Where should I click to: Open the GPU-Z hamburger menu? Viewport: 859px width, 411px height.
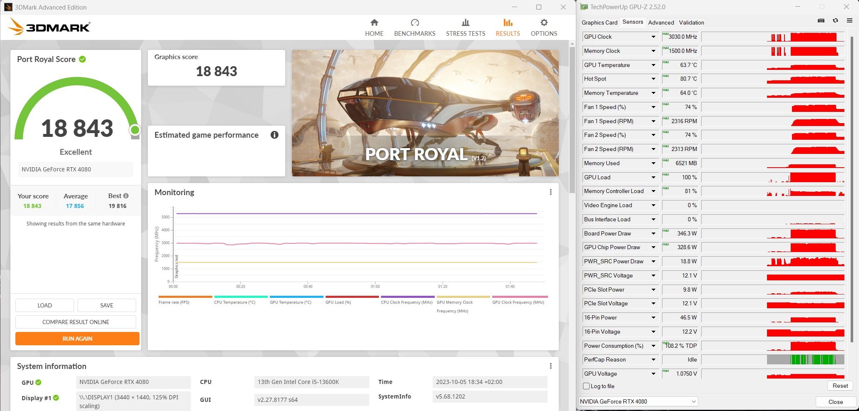(x=849, y=21)
